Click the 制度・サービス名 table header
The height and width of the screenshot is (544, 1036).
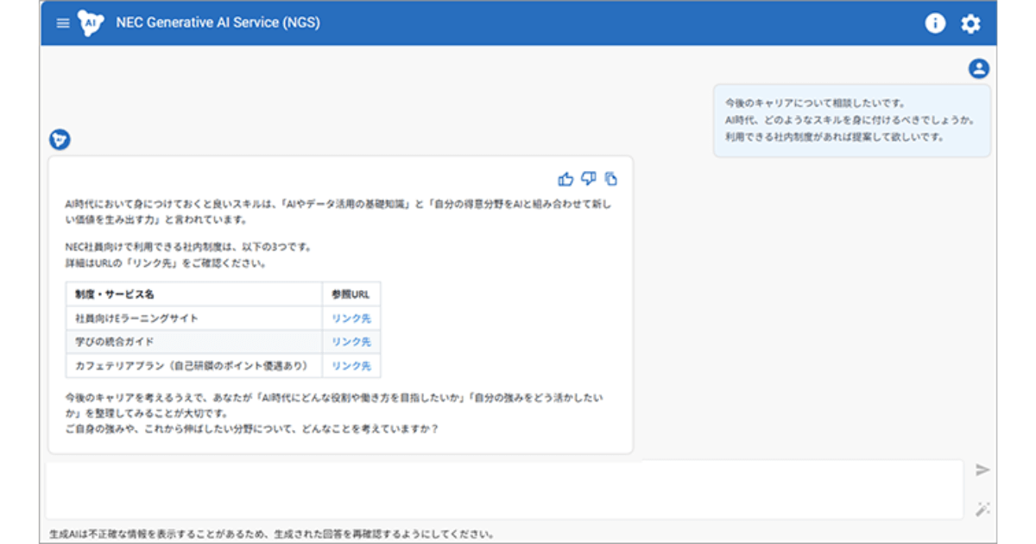point(115,294)
